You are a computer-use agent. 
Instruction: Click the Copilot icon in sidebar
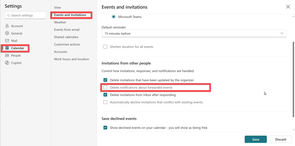coord(7,63)
